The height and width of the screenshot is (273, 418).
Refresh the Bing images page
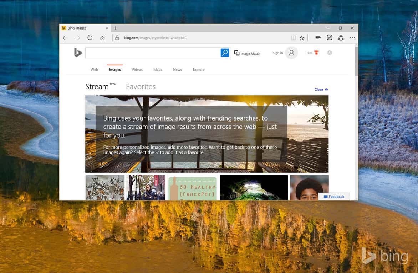(90, 38)
